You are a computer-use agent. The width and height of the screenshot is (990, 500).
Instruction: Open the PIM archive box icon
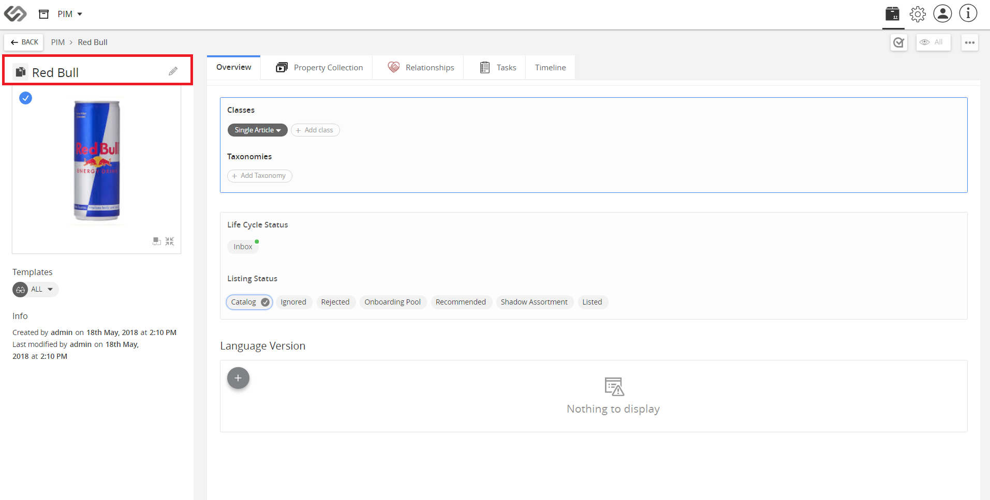click(44, 14)
